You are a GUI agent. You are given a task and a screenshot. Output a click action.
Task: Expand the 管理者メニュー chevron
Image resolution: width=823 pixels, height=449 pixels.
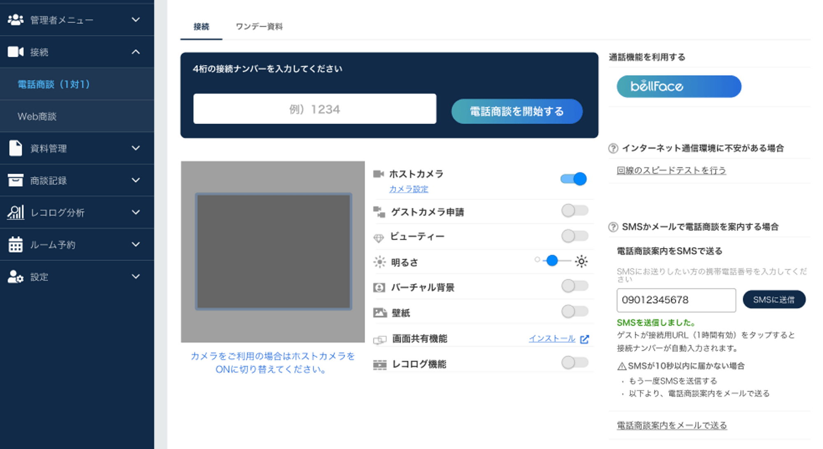pos(136,20)
